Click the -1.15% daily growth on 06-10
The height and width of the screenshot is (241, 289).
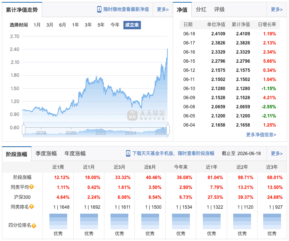coord(269,89)
